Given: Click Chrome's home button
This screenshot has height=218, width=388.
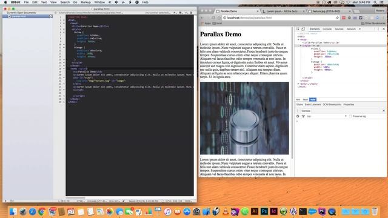Looking at the screenshot, I should (219, 18).
